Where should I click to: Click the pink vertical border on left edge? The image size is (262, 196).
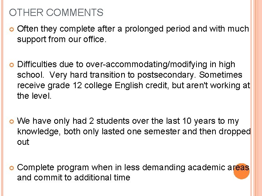pyautogui.click(x=2, y=98)
